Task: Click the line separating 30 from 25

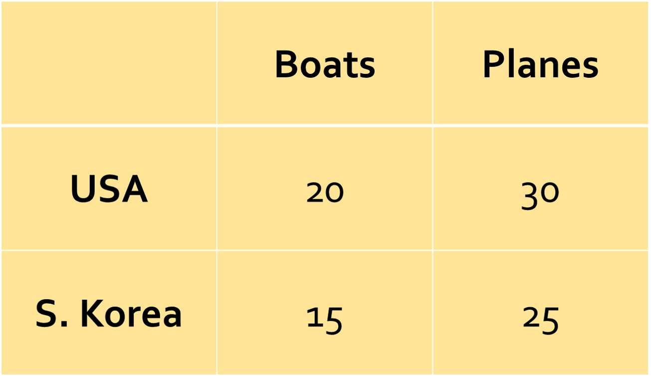Action: [541, 250]
